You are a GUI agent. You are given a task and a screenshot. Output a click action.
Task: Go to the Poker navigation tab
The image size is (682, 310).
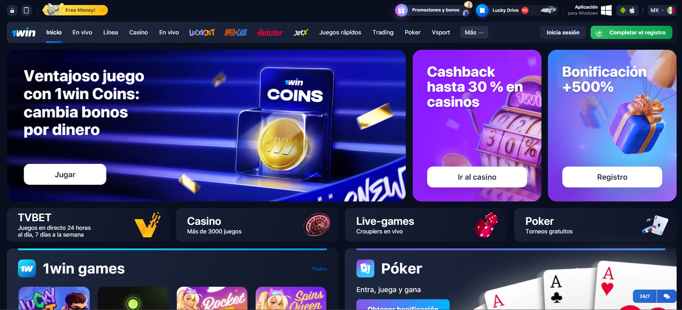[412, 32]
